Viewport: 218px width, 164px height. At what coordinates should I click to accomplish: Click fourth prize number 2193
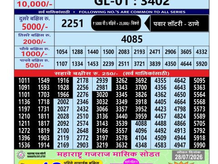point(139,52)
